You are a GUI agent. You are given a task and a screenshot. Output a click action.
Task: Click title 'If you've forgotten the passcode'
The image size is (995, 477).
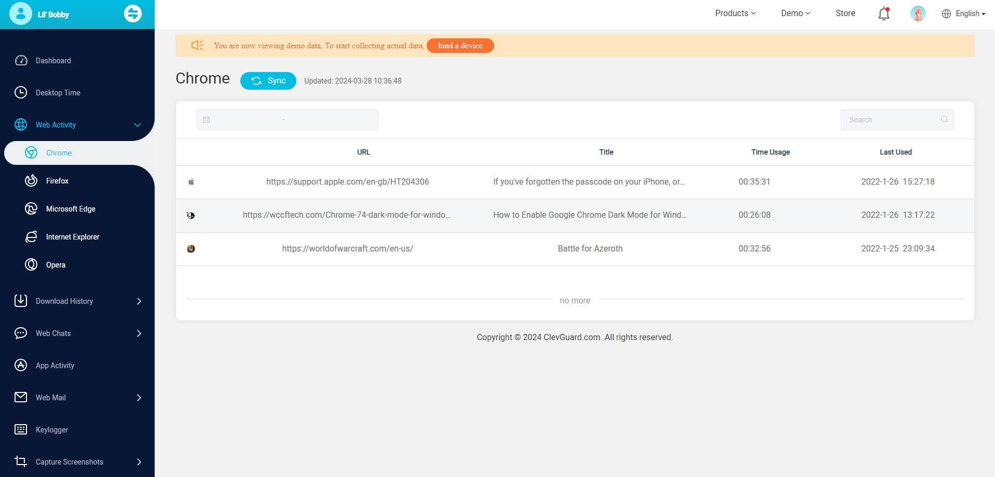589,182
